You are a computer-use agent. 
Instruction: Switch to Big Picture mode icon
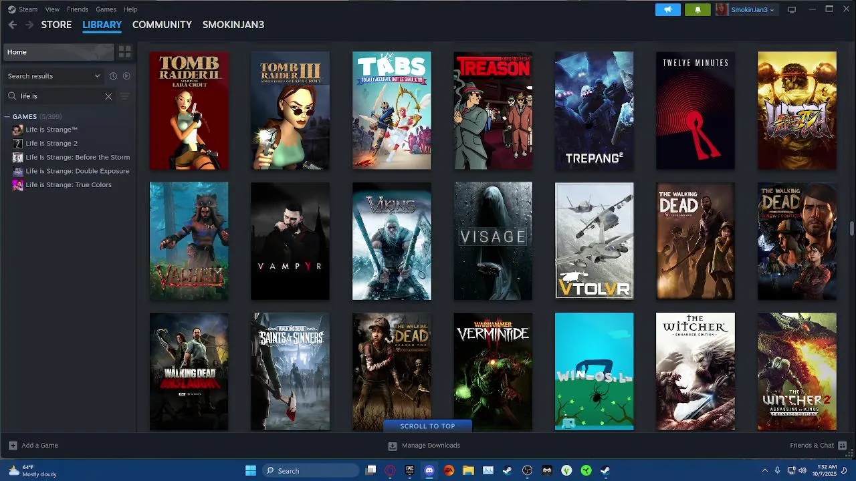point(792,9)
